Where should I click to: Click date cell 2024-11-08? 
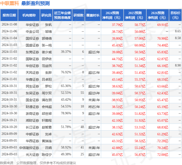pos(9,24)
